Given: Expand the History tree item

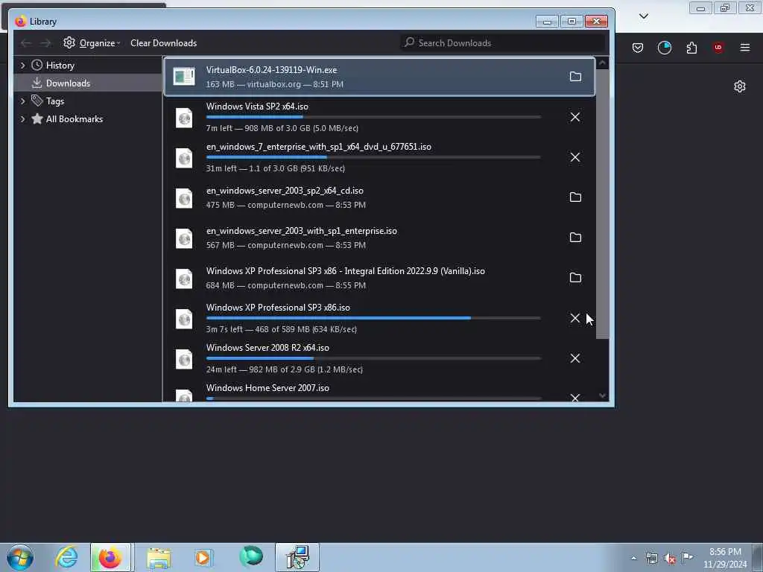Looking at the screenshot, I should [x=22, y=66].
